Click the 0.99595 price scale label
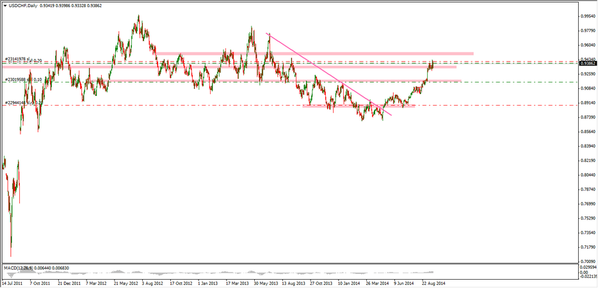The width and height of the screenshot is (598, 288). (587, 16)
